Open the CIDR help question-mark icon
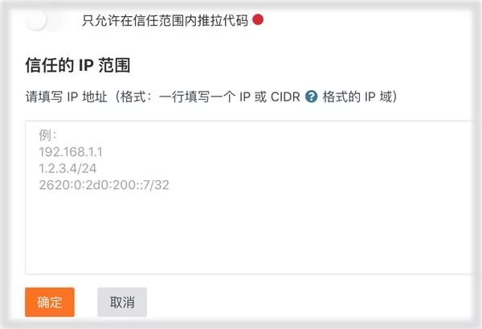Screen dimensions: 482x329 click(311, 97)
